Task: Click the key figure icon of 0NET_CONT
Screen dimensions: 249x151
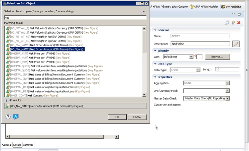Action: [x=8, y=95]
